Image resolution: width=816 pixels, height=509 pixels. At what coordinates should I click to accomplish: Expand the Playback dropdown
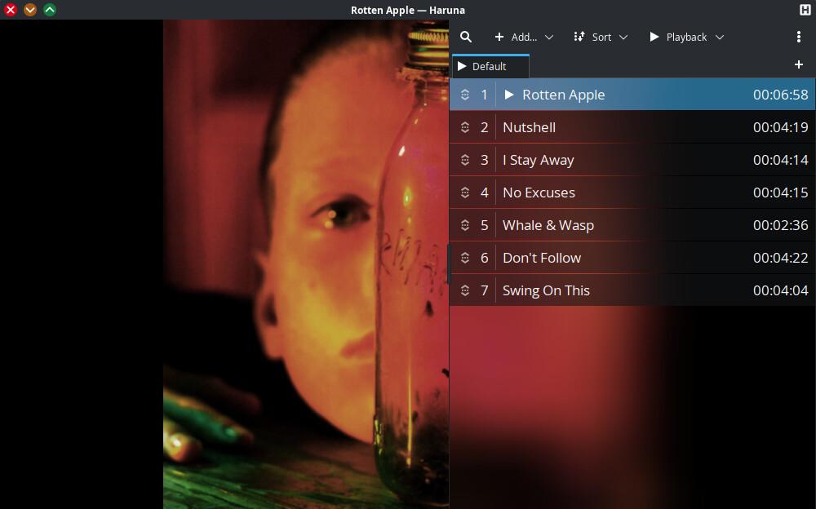[686, 37]
